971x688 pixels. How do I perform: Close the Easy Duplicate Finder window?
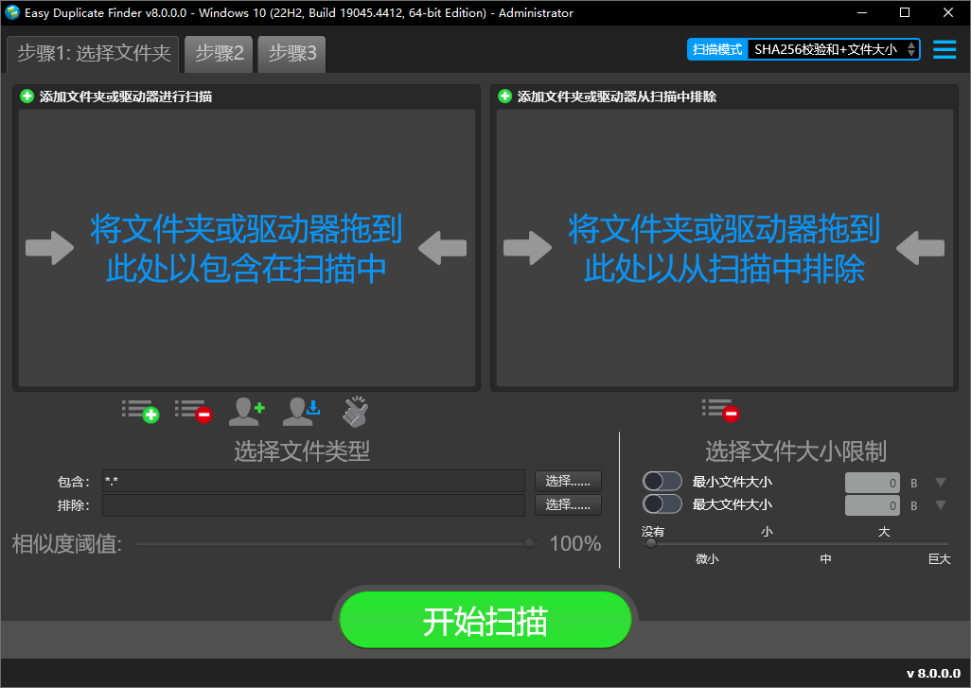[948, 12]
